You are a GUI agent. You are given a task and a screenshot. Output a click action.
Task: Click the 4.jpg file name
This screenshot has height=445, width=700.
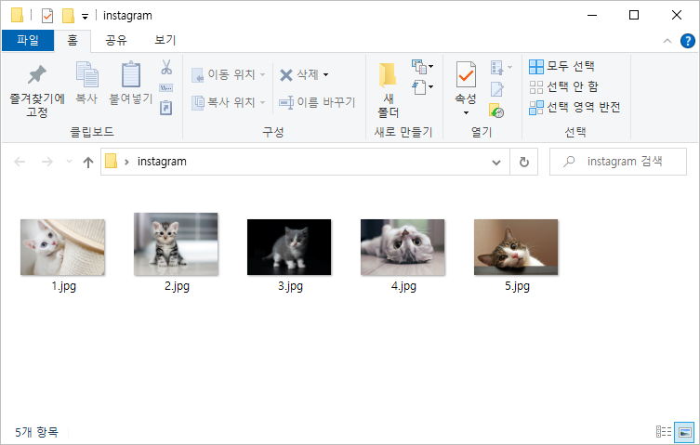403,286
